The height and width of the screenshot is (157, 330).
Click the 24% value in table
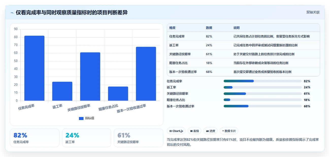click(209, 45)
